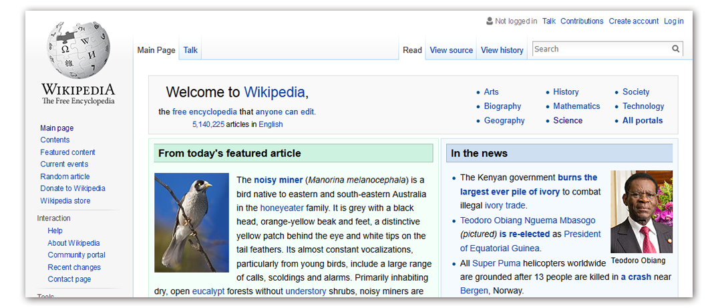Image resolution: width=718 pixels, height=308 pixels.
Task: Click the From today's featured article heading
Action: (x=229, y=154)
